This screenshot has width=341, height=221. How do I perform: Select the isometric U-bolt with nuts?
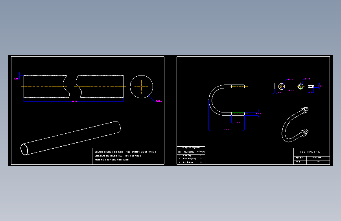(x=295, y=125)
